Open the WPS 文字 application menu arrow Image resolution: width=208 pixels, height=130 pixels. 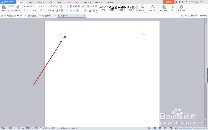coord(15,2)
